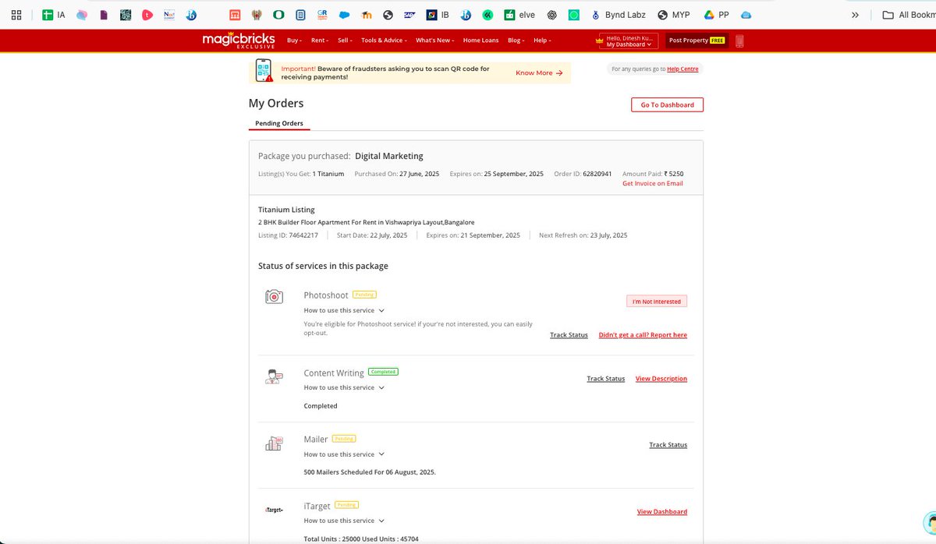Open the QR-pattern bookmark icon
936x544 pixels.
[126, 15]
